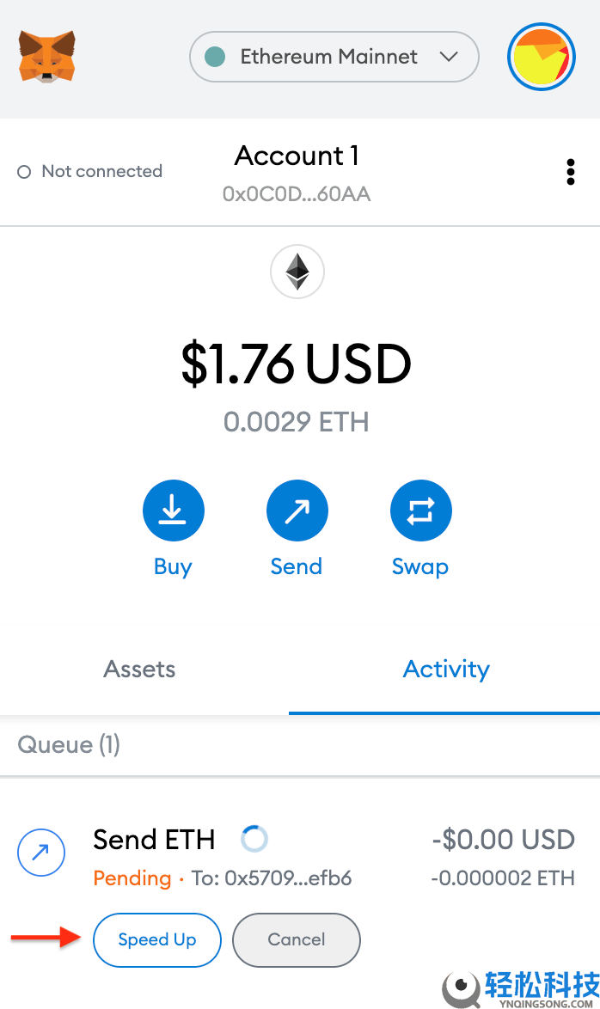
Task: Click the Queue (1) header
Action: click(69, 744)
